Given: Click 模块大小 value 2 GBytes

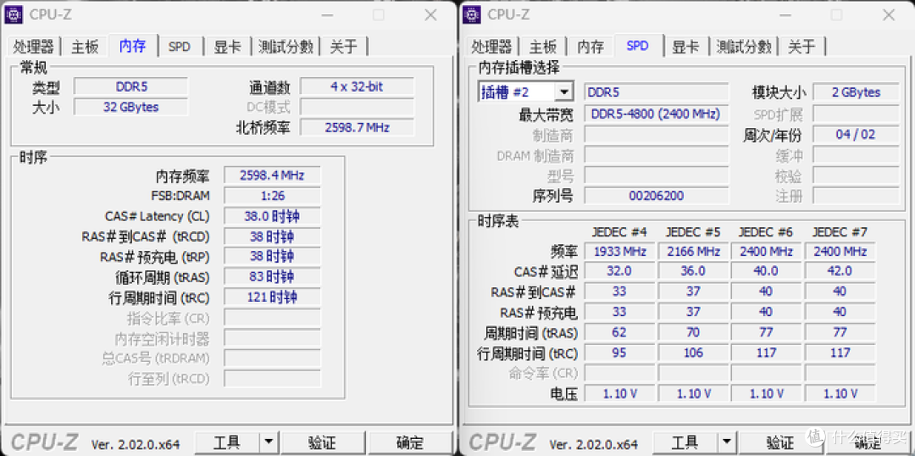Looking at the screenshot, I should (856, 92).
